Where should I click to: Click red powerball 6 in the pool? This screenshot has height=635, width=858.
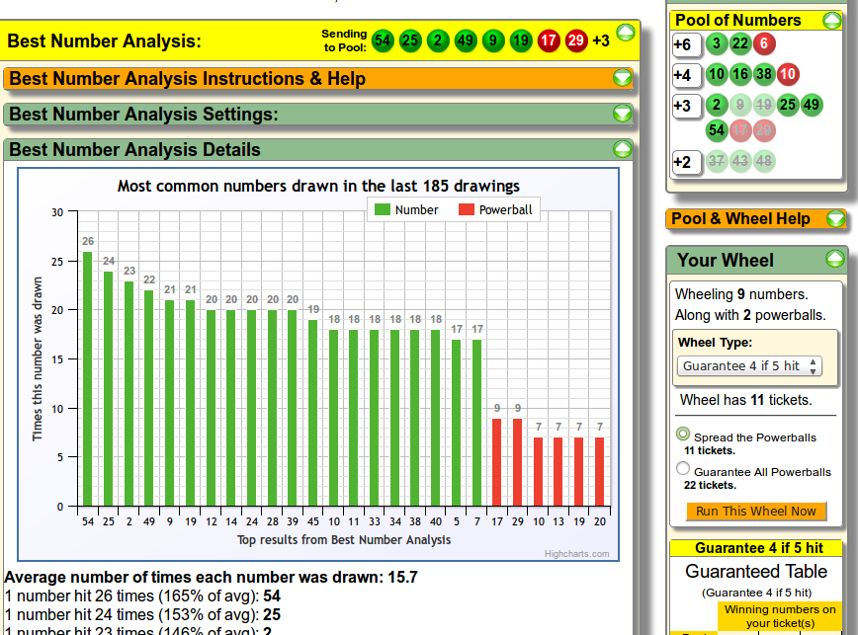point(764,44)
